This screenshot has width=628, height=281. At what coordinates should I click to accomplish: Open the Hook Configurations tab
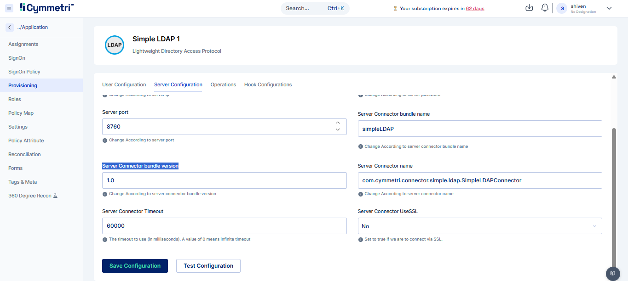(268, 84)
